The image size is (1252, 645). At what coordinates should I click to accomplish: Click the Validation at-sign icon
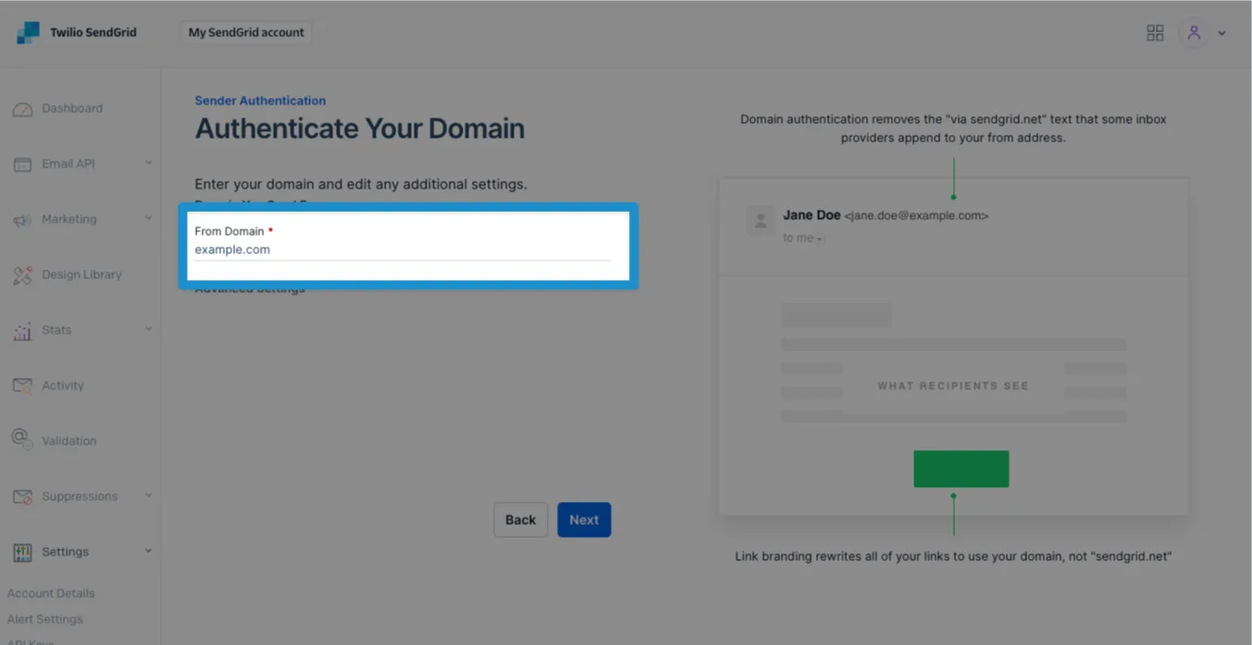(22, 439)
